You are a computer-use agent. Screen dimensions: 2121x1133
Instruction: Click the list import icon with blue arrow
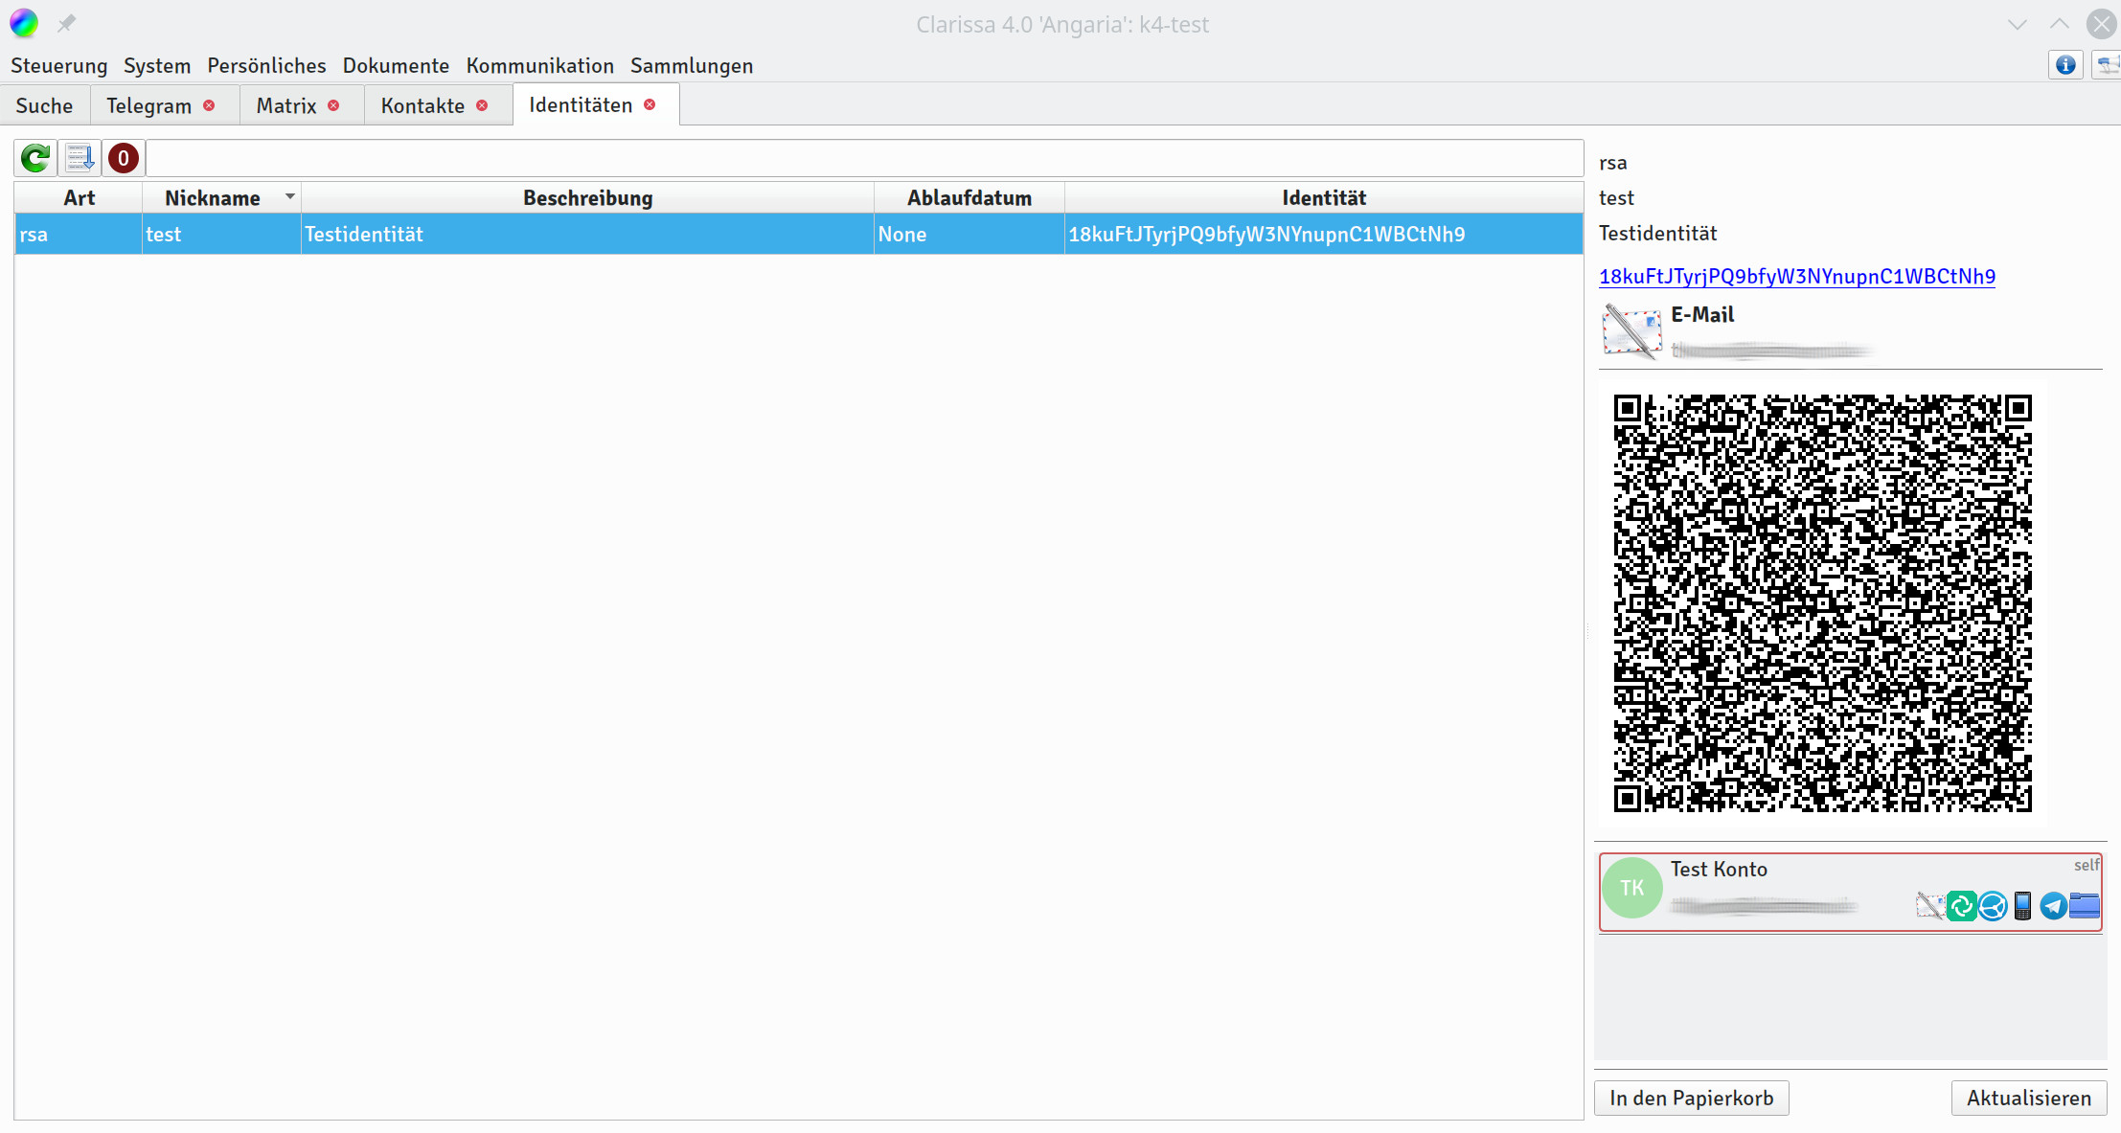pyautogui.click(x=80, y=158)
